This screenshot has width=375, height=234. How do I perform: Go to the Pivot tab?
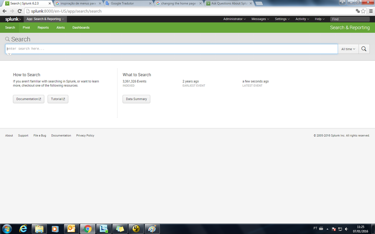click(26, 28)
